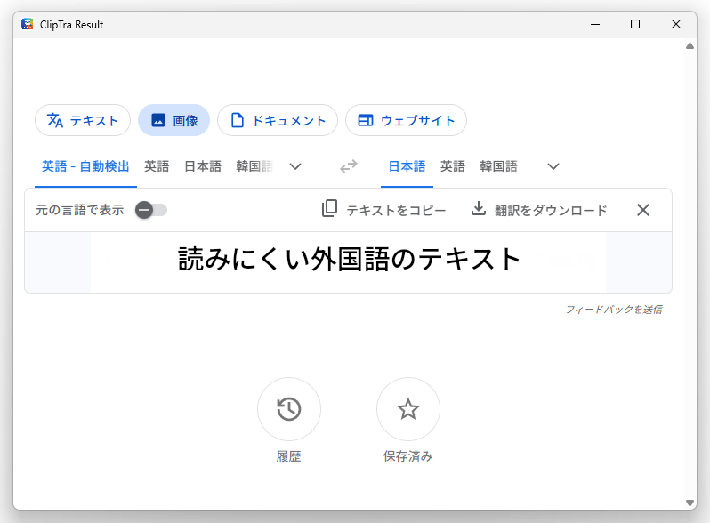The width and height of the screenshot is (710, 523).
Task: Open the 履歴 history circle icon
Action: tap(289, 409)
